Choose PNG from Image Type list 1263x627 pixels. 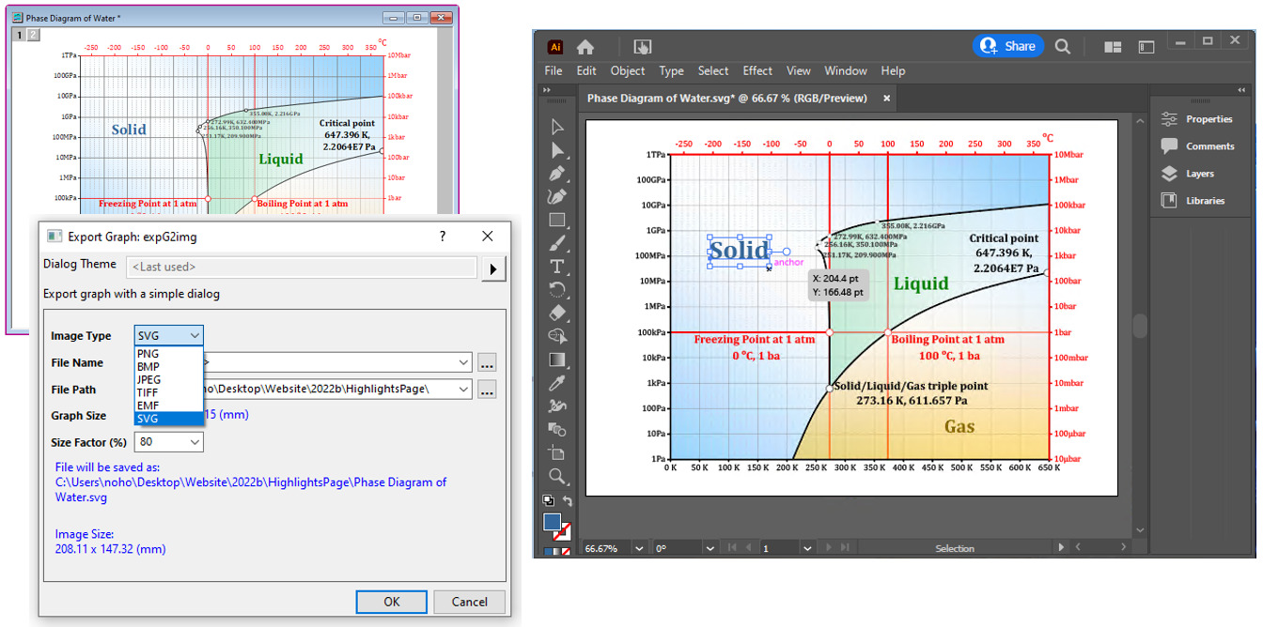(x=148, y=354)
